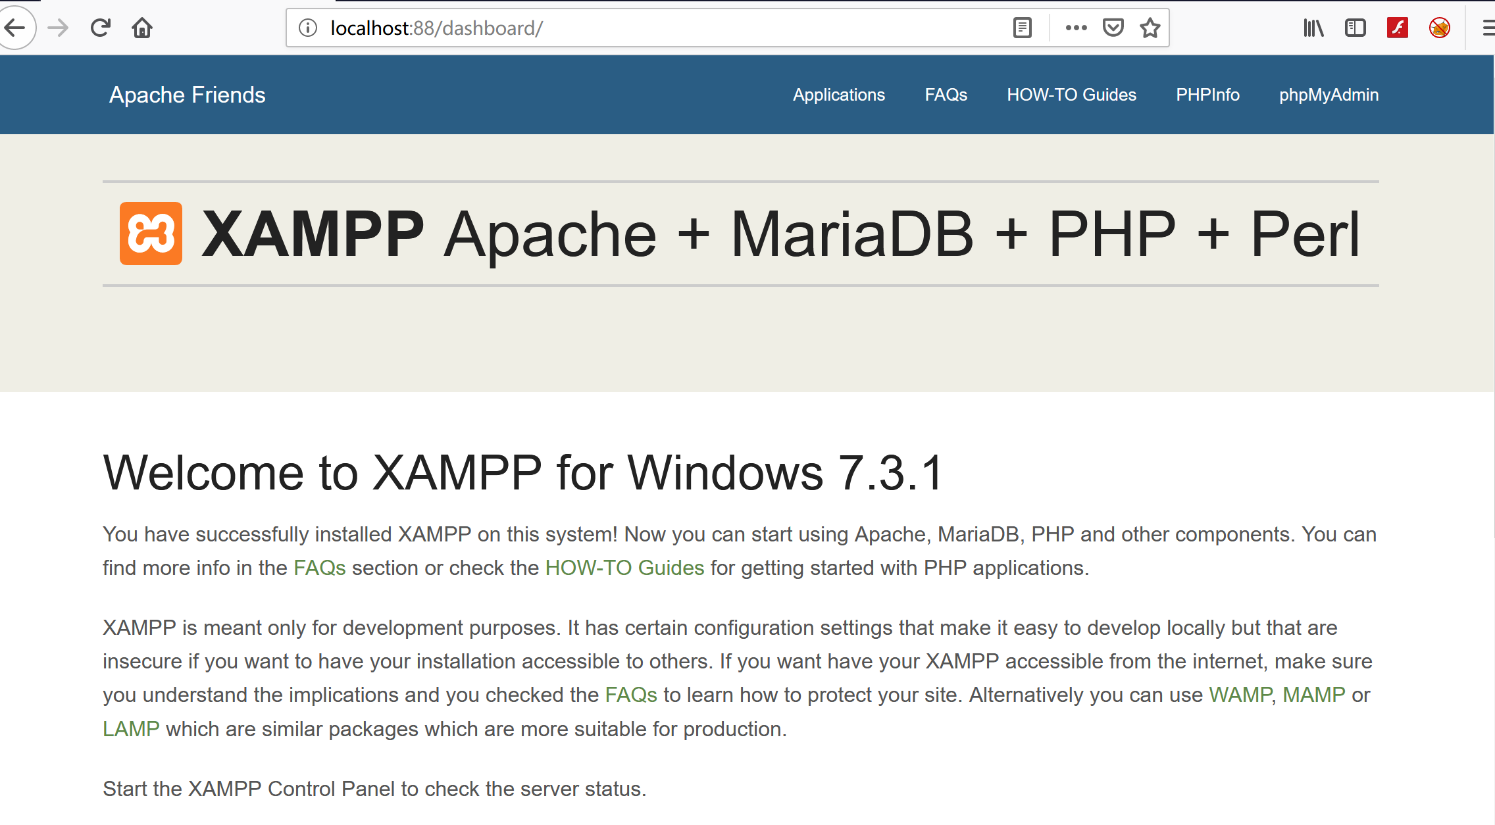The image size is (1495, 825).
Task: Show sidebars icon in toolbar
Action: click(x=1356, y=28)
